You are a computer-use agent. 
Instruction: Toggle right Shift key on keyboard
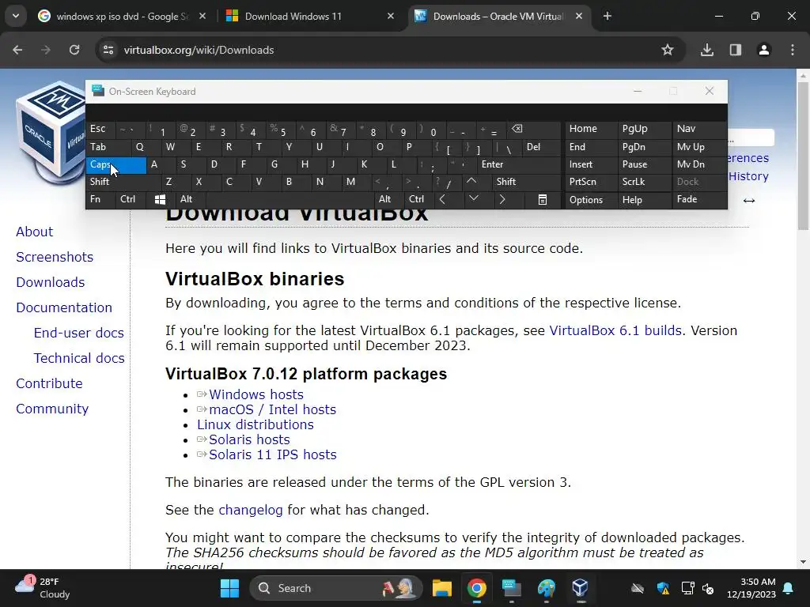pyautogui.click(x=526, y=182)
